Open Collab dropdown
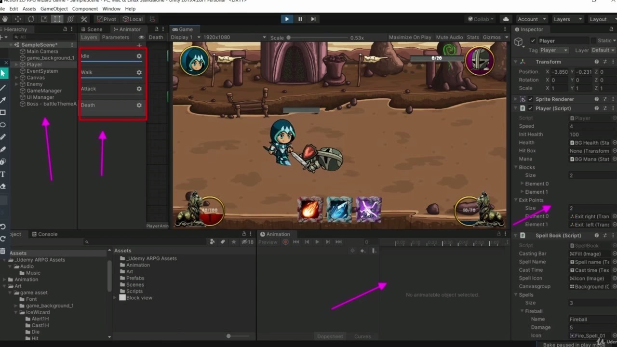Image resolution: width=617 pixels, height=347 pixels. point(481,19)
